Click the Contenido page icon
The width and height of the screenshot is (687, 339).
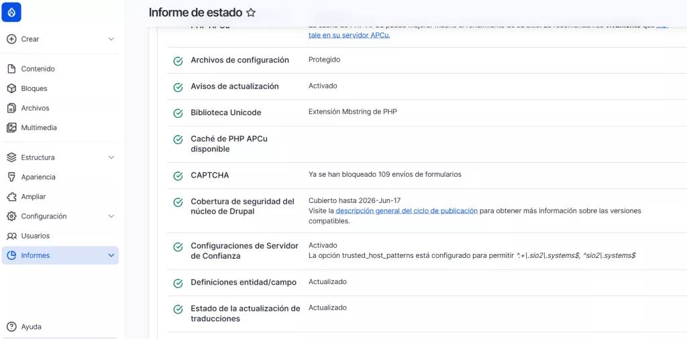(x=11, y=69)
